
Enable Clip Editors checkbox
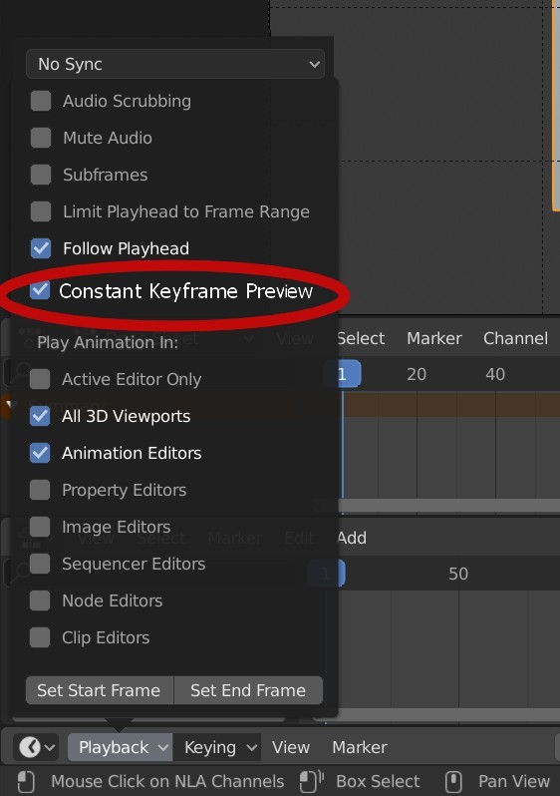pos(40,637)
